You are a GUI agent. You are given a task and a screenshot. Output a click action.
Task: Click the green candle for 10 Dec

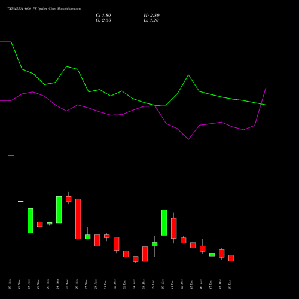tap(164, 222)
